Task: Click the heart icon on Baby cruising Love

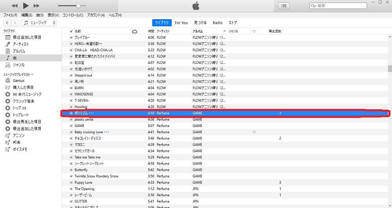Action: tap(254, 132)
